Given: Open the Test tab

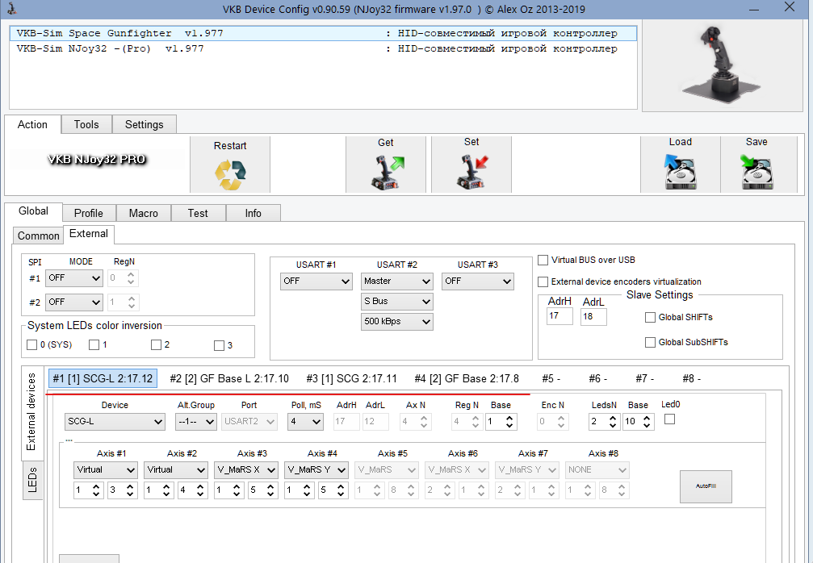Looking at the screenshot, I should (198, 213).
